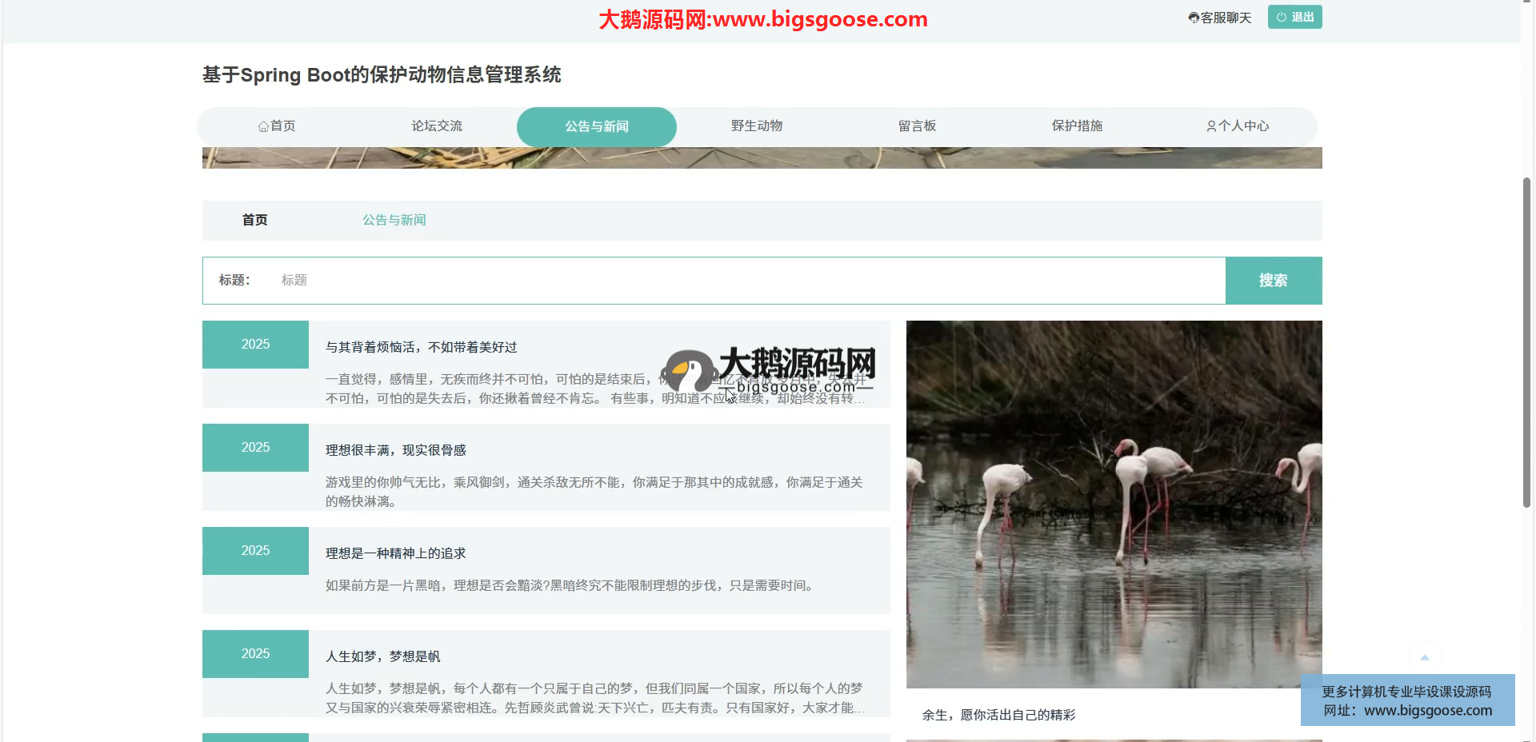Image resolution: width=1536 pixels, height=742 pixels.
Task: Click the flamingo photo thumbnail
Action: click(x=1114, y=504)
